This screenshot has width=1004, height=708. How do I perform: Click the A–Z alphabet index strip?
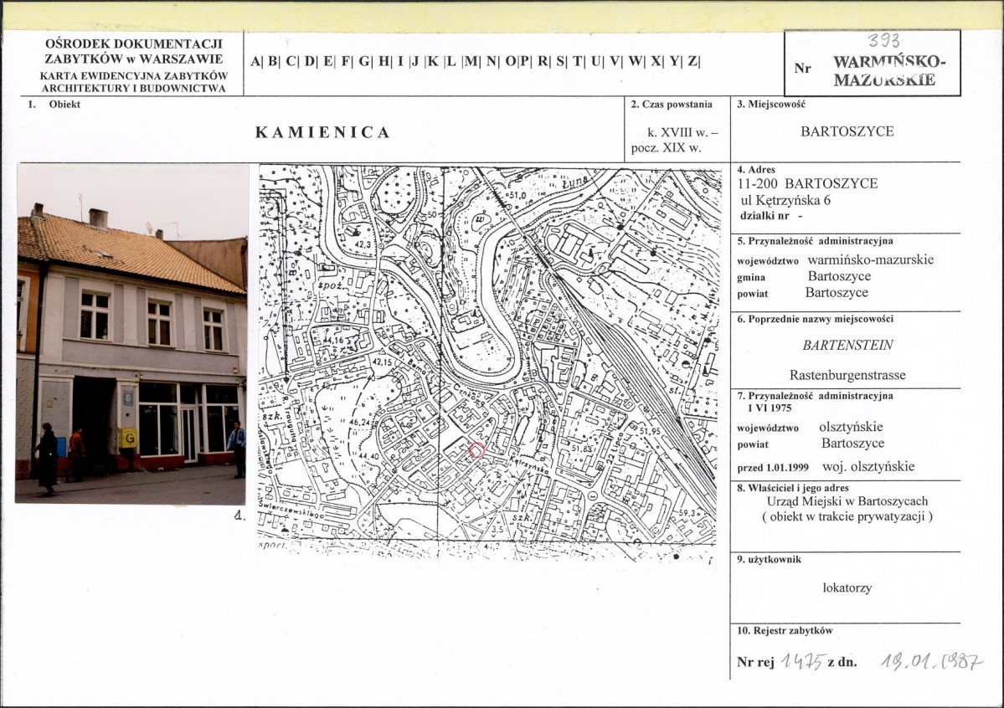[475, 61]
